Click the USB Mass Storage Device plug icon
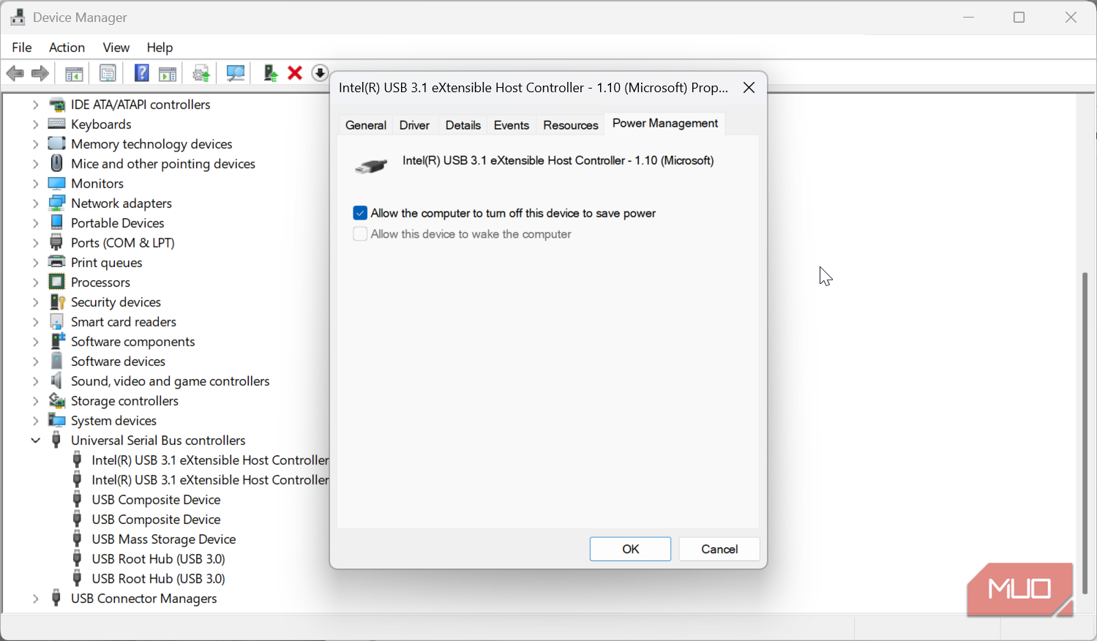Viewport: 1097px width, 641px height. click(77, 539)
